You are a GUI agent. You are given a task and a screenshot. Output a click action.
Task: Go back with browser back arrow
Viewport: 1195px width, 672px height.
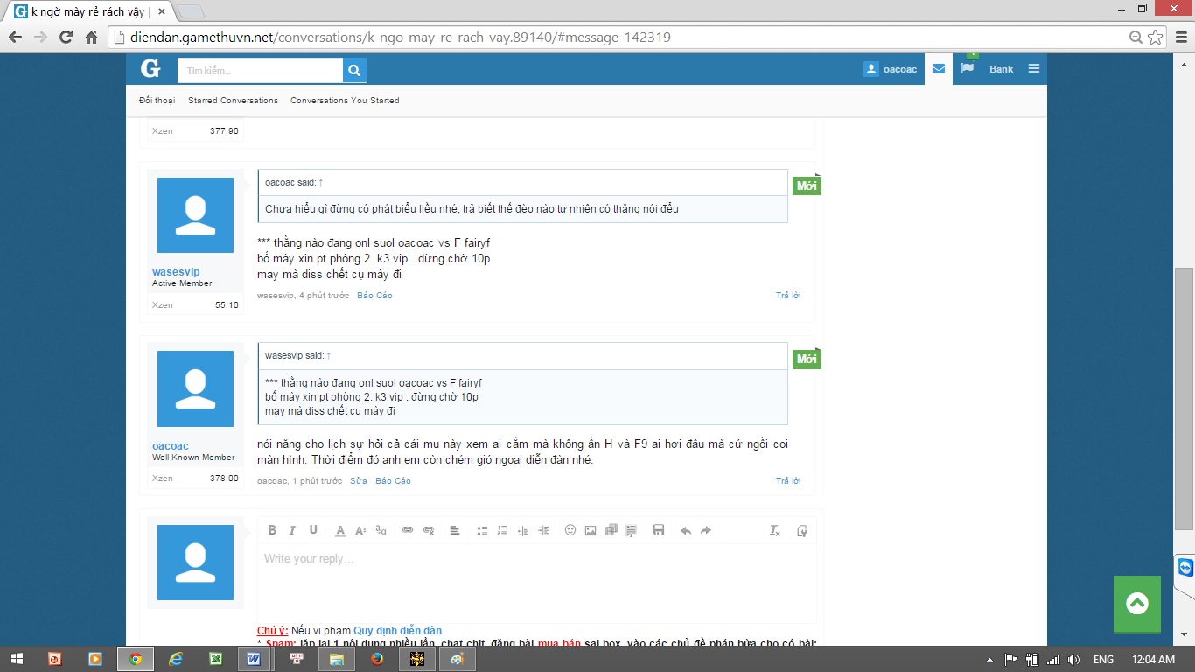tap(15, 38)
